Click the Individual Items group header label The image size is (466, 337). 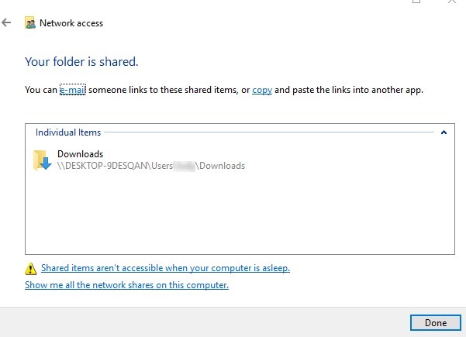(x=68, y=132)
